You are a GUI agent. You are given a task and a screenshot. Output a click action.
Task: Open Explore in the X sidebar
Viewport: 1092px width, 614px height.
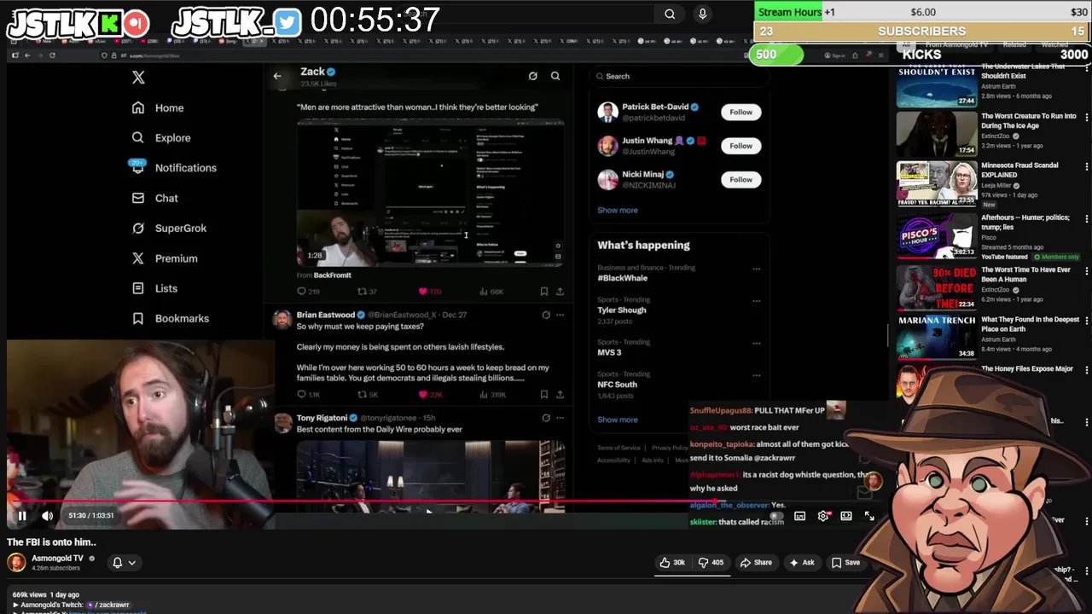(160, 138)
